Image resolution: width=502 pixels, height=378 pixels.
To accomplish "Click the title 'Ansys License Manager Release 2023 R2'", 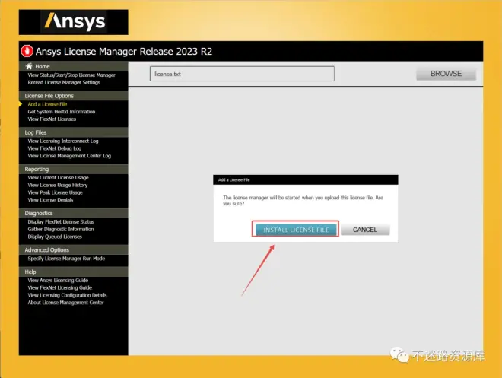I will 123,52.
